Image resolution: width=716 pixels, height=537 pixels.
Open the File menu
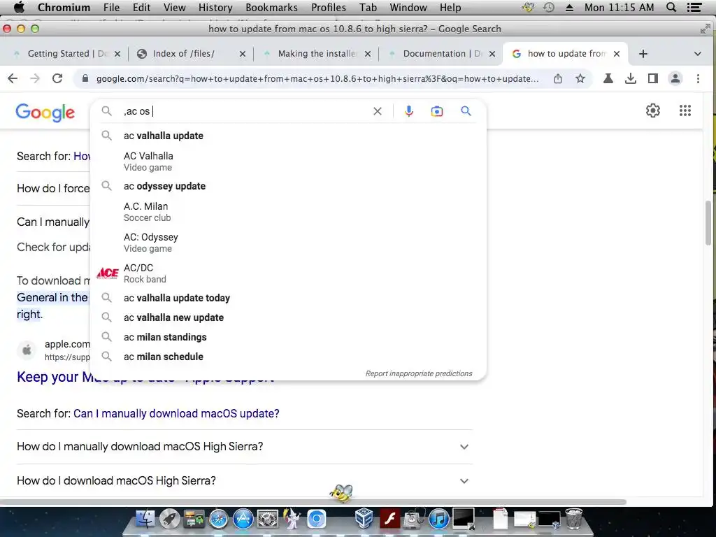point(111,7)
